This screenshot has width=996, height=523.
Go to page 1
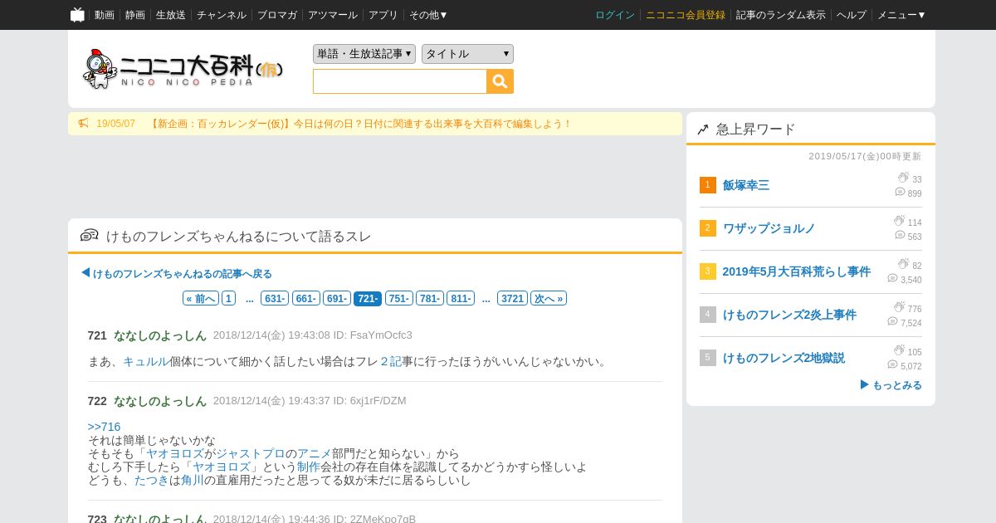coord(229,299)
